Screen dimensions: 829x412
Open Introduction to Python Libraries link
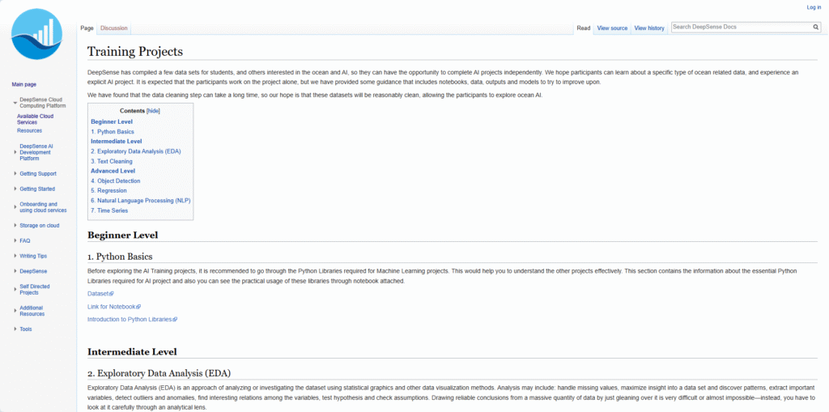coord(132,320)
